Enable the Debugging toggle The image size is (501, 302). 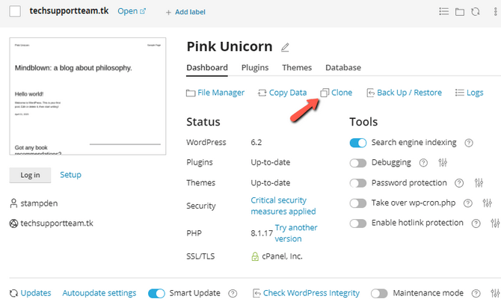[x=358, y=163]
